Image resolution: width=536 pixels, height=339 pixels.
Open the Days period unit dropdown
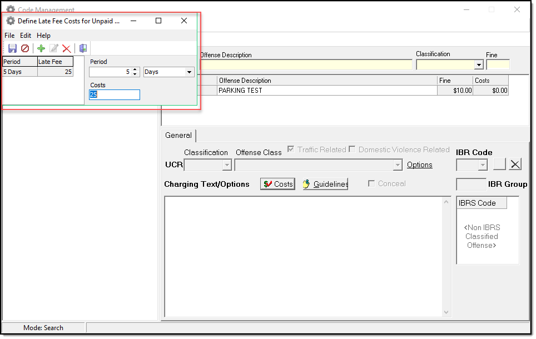[x=189, y=72]
